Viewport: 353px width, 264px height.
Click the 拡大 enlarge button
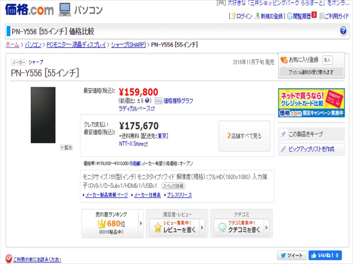click(66, 147)
